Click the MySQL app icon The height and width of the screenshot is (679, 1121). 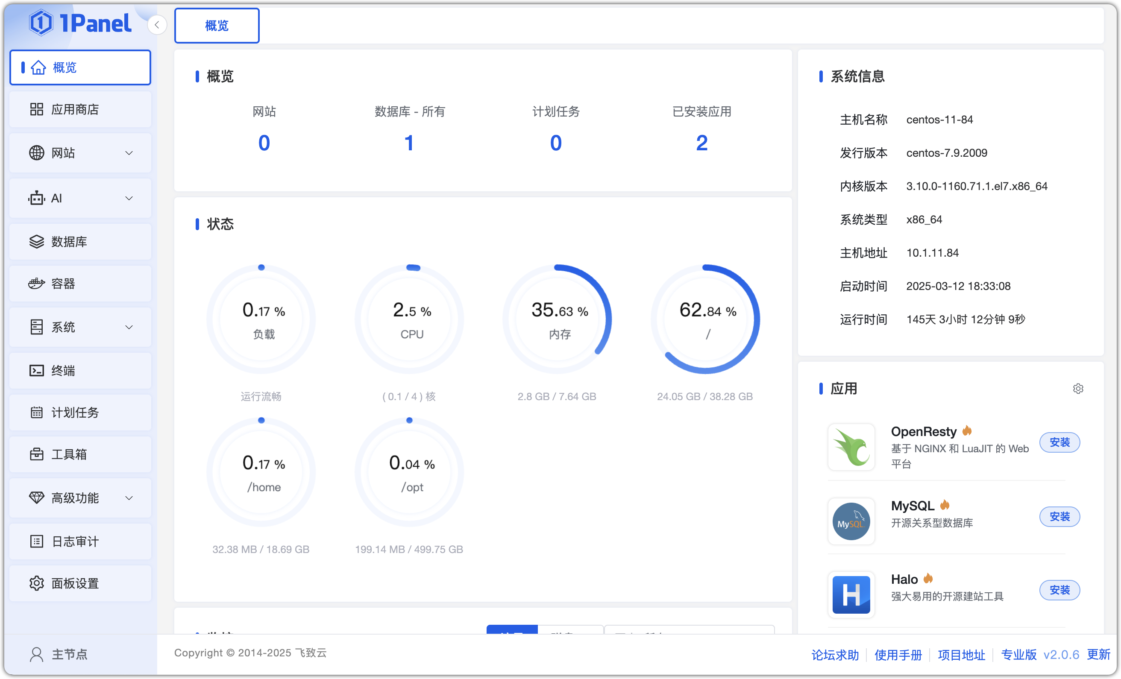point(851,521)
